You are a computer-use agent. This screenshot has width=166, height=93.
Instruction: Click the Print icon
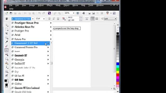coord(20,13)
